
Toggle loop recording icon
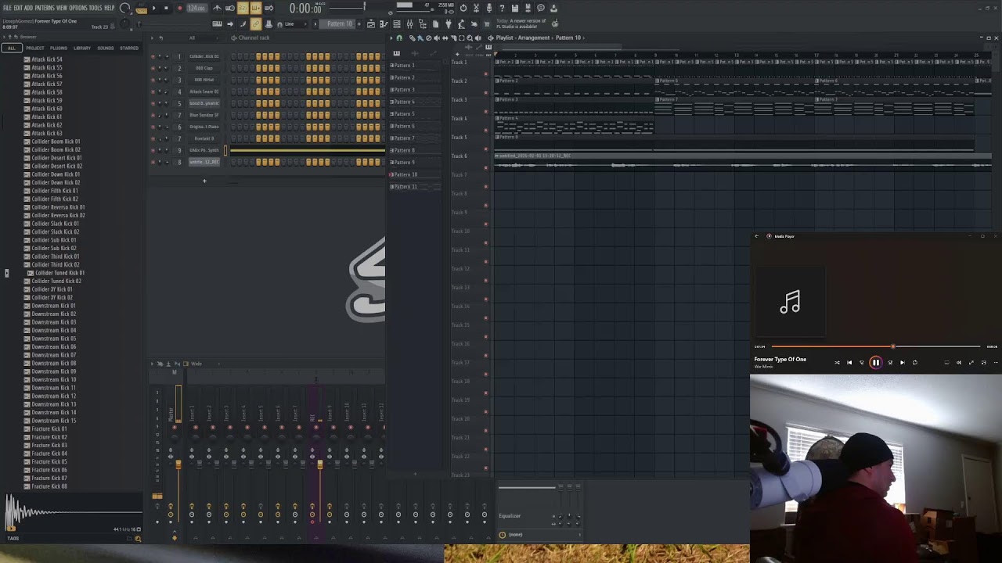(x=269, y=8)
